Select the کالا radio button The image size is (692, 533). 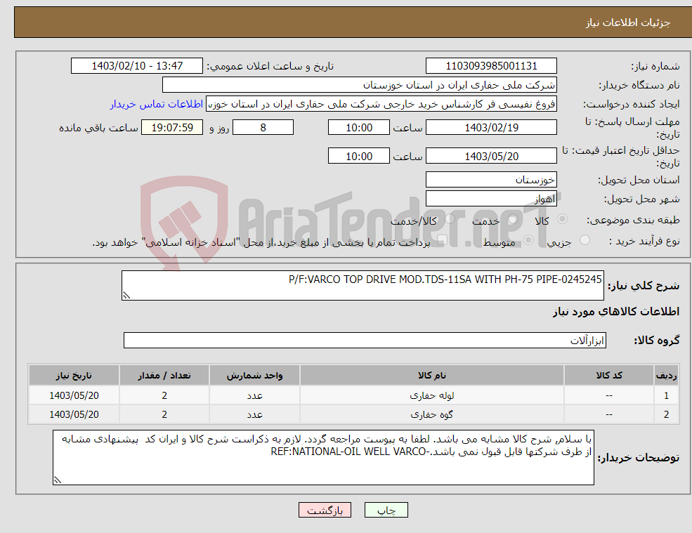[x=562, y=219]
